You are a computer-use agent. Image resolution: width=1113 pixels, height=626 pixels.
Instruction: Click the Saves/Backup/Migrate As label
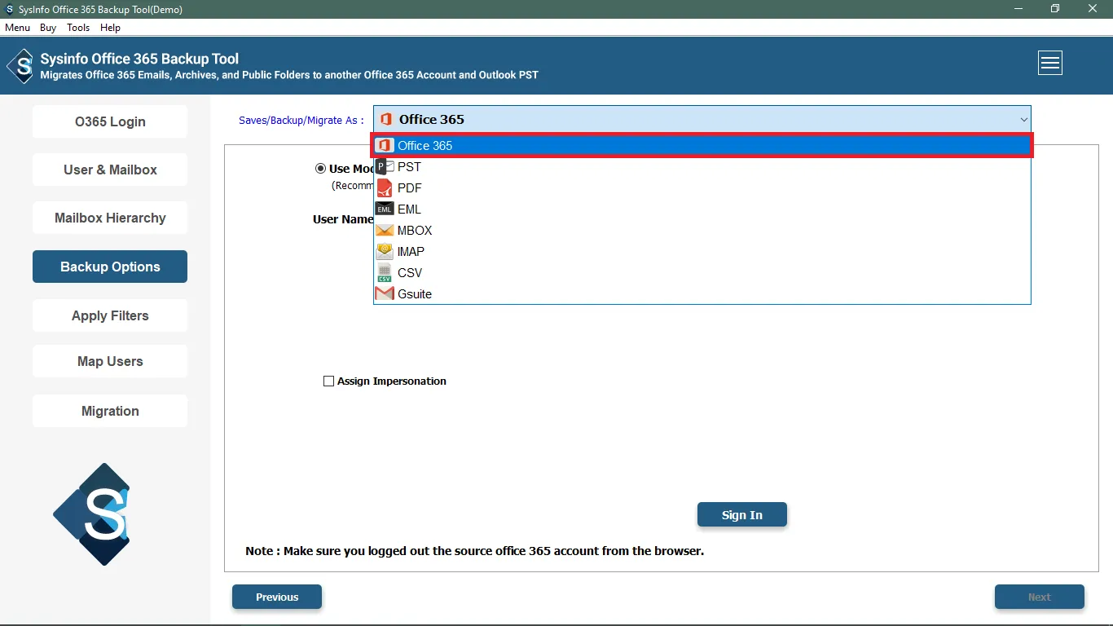[301, 120]
